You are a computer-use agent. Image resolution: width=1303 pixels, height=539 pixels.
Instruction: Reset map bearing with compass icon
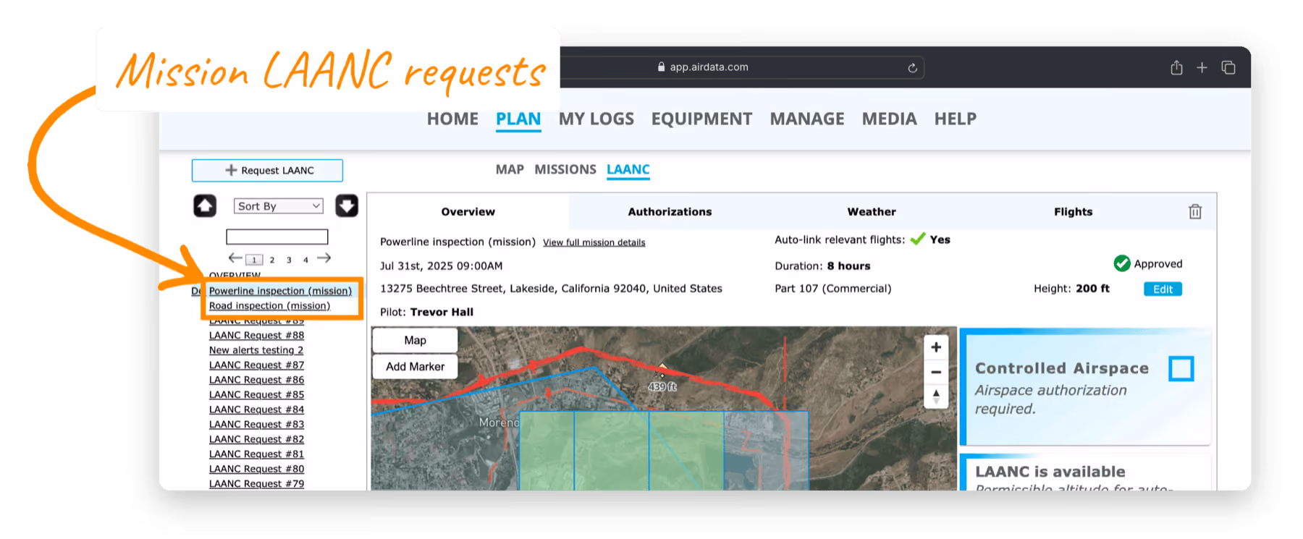tap(936, 396)
